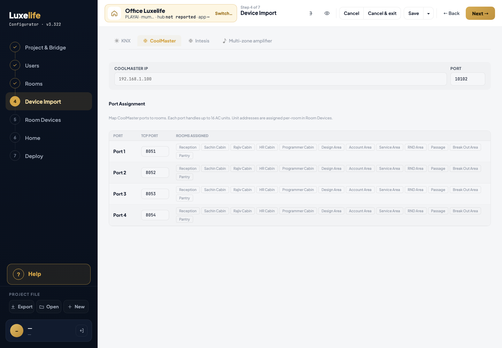
Task: Switch to the KNX tab
Action: click(x=122, y=41)
